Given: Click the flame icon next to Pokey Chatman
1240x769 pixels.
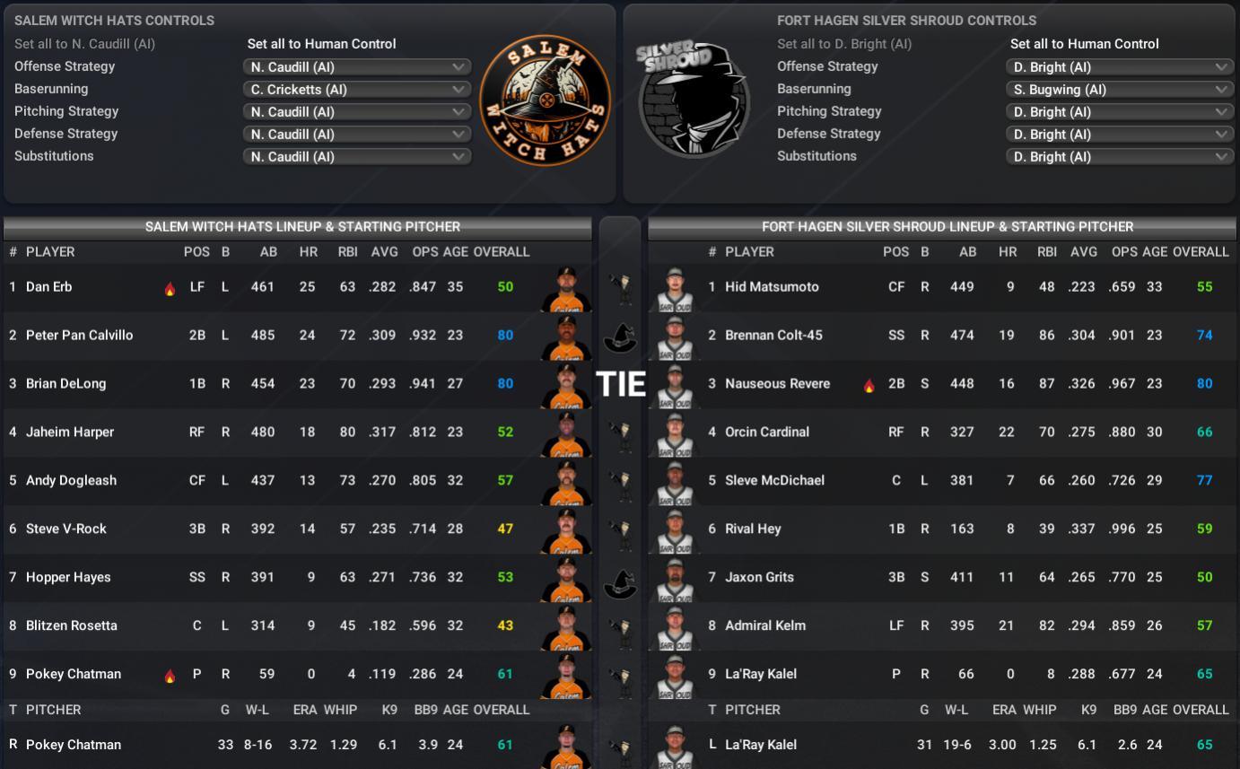Looking at the screenshot, I should (170, 676).
